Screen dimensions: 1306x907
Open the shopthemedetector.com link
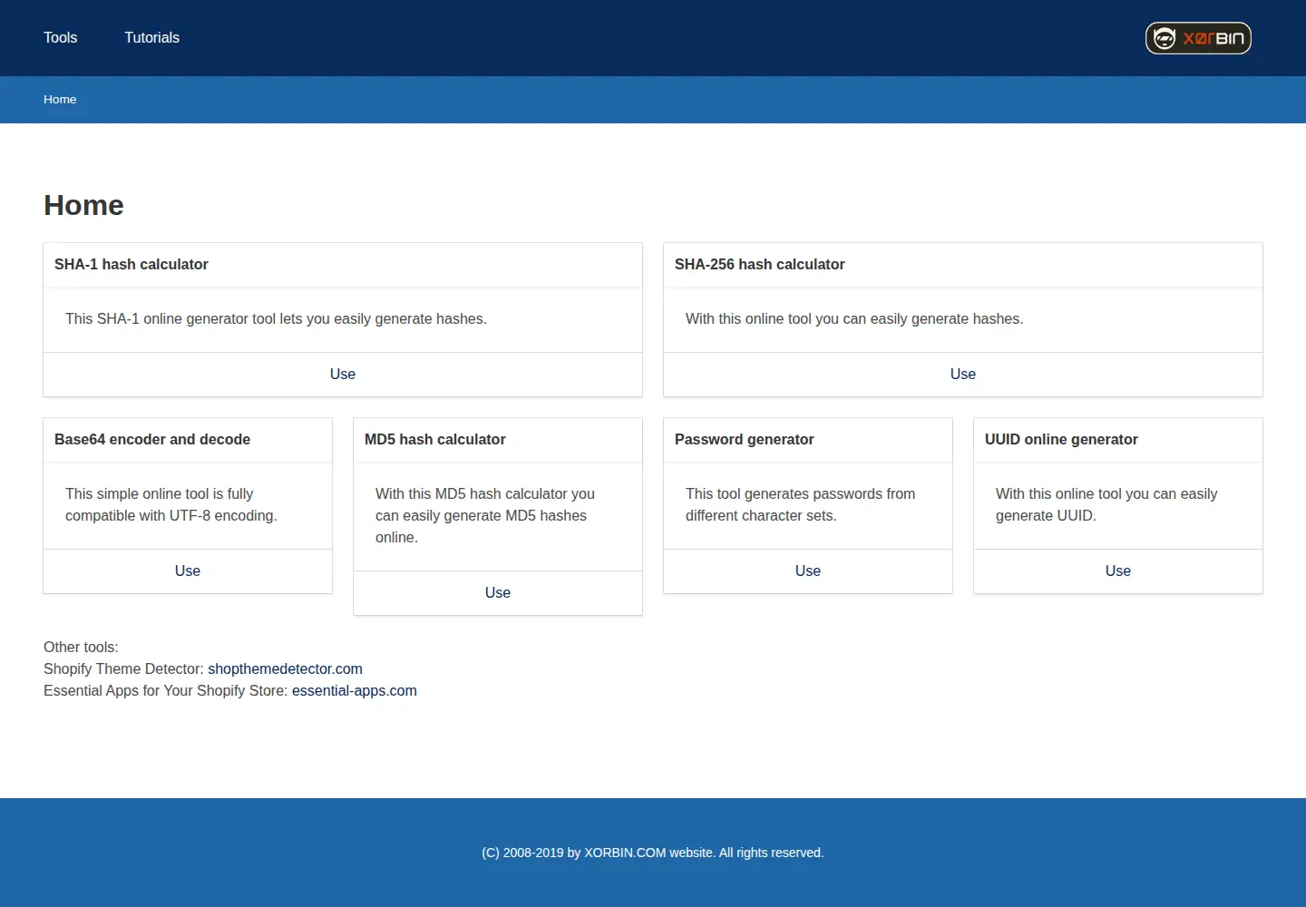[x=285, y=668]
